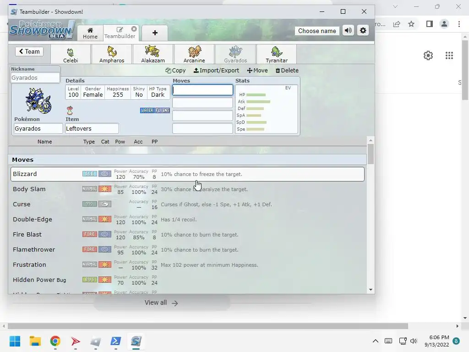Click the Move Pokémon button
The width and height of the screenshot is (469, 352).
[257, 70]
